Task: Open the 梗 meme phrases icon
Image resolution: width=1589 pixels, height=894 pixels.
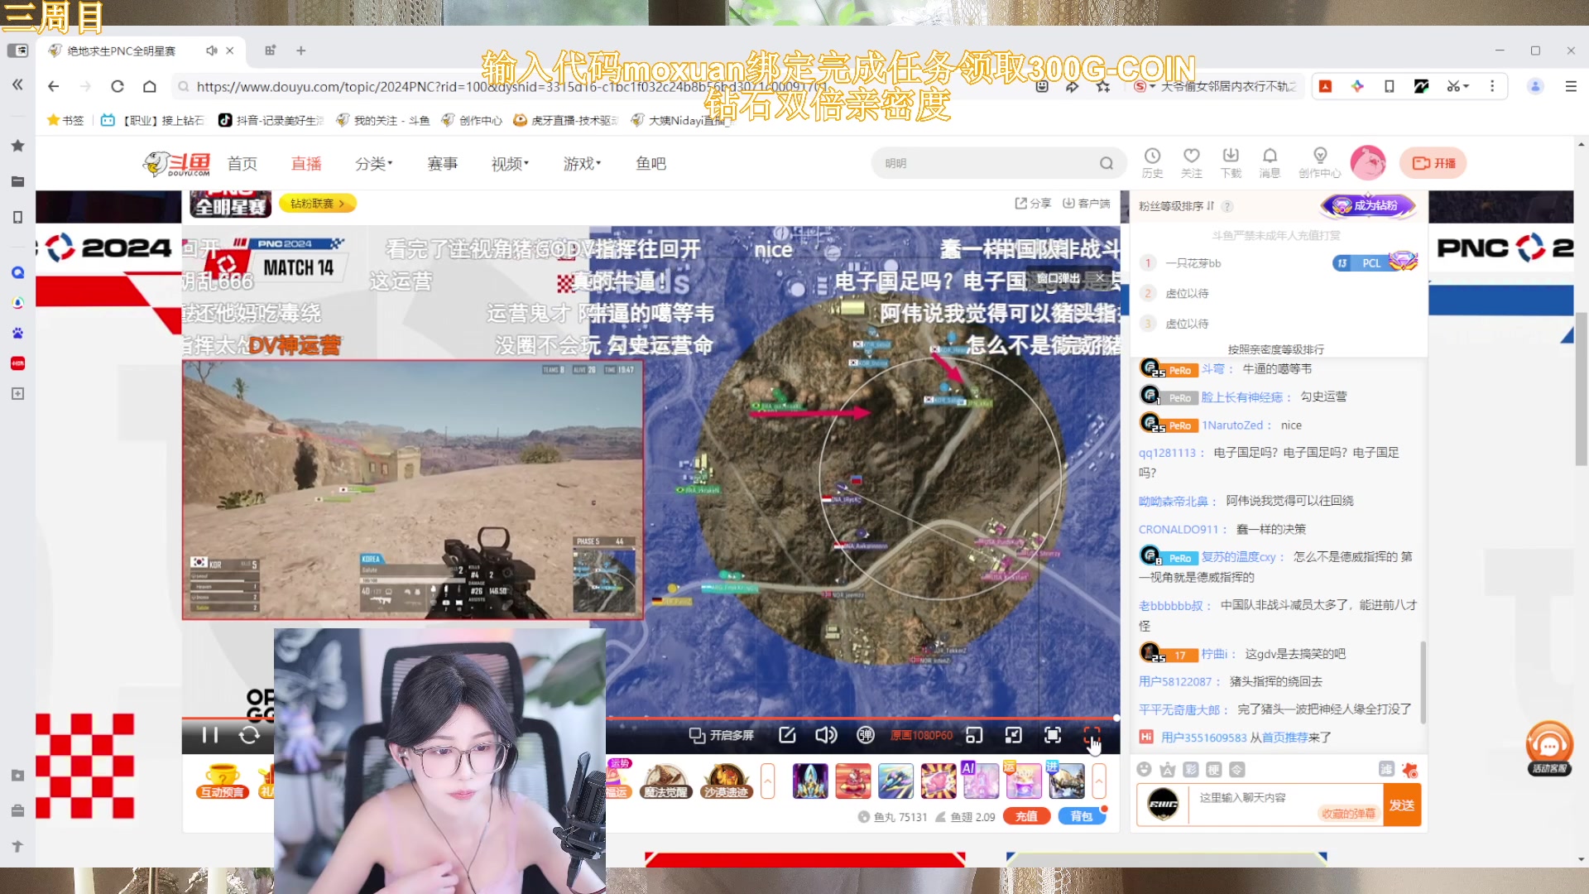Action: (x=1214, y=769)
